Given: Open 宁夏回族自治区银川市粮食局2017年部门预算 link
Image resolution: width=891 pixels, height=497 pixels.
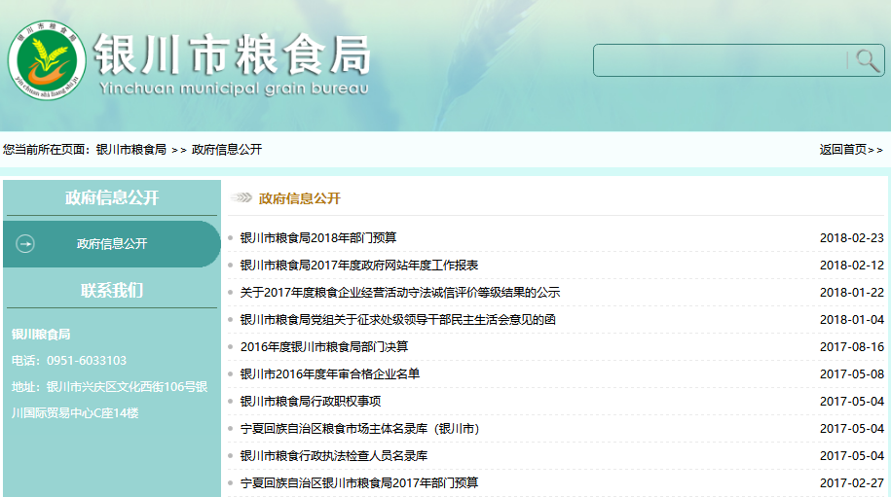Looking at the screenshot, I should [359, 483].
